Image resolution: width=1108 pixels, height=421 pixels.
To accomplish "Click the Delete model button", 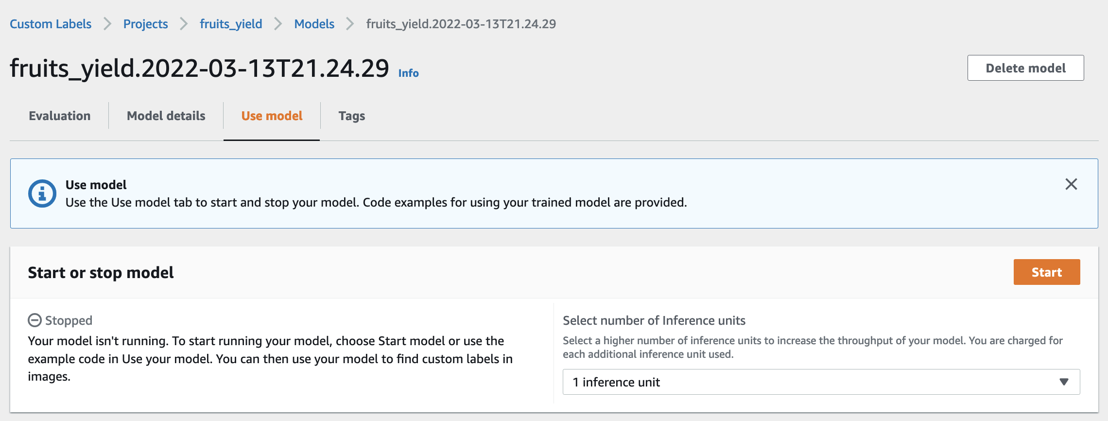I will (1025, 68).
